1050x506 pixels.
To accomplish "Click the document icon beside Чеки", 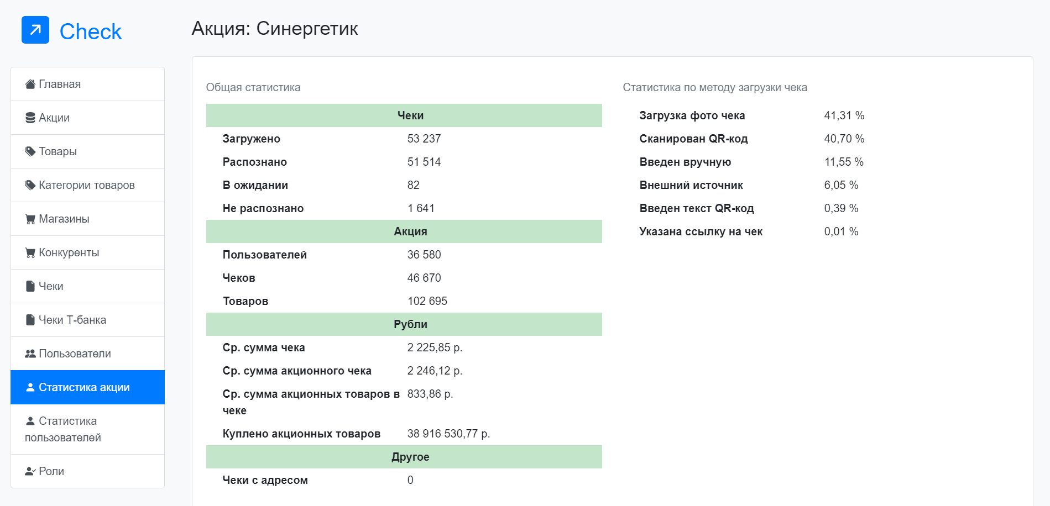I will coord(30,286).
